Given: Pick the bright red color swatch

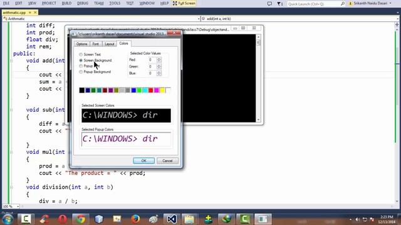Looking at the screenshot, I should click(151, 90).
